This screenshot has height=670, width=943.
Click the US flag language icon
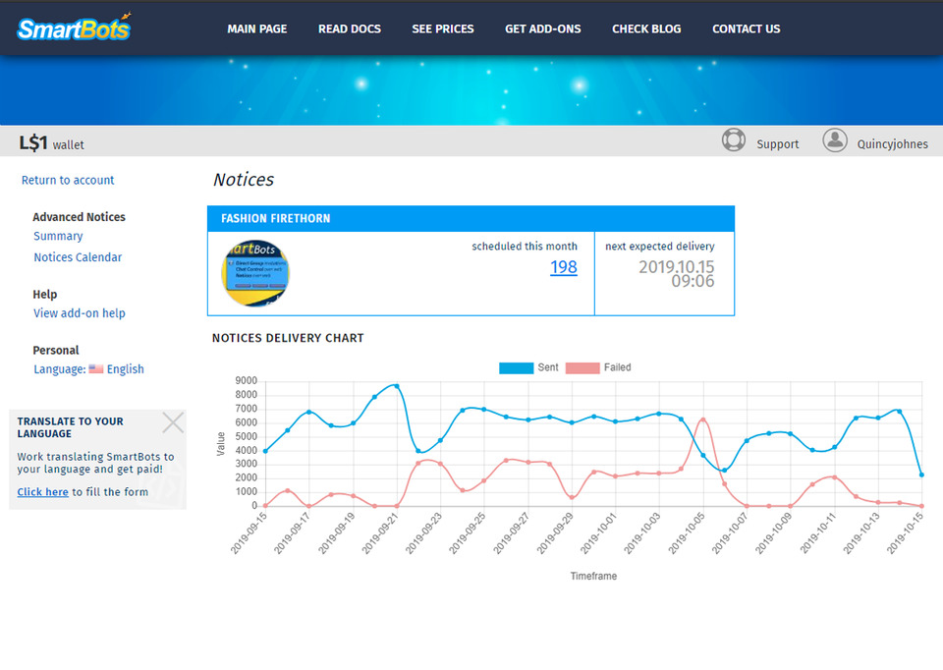(x=96, y=368)
